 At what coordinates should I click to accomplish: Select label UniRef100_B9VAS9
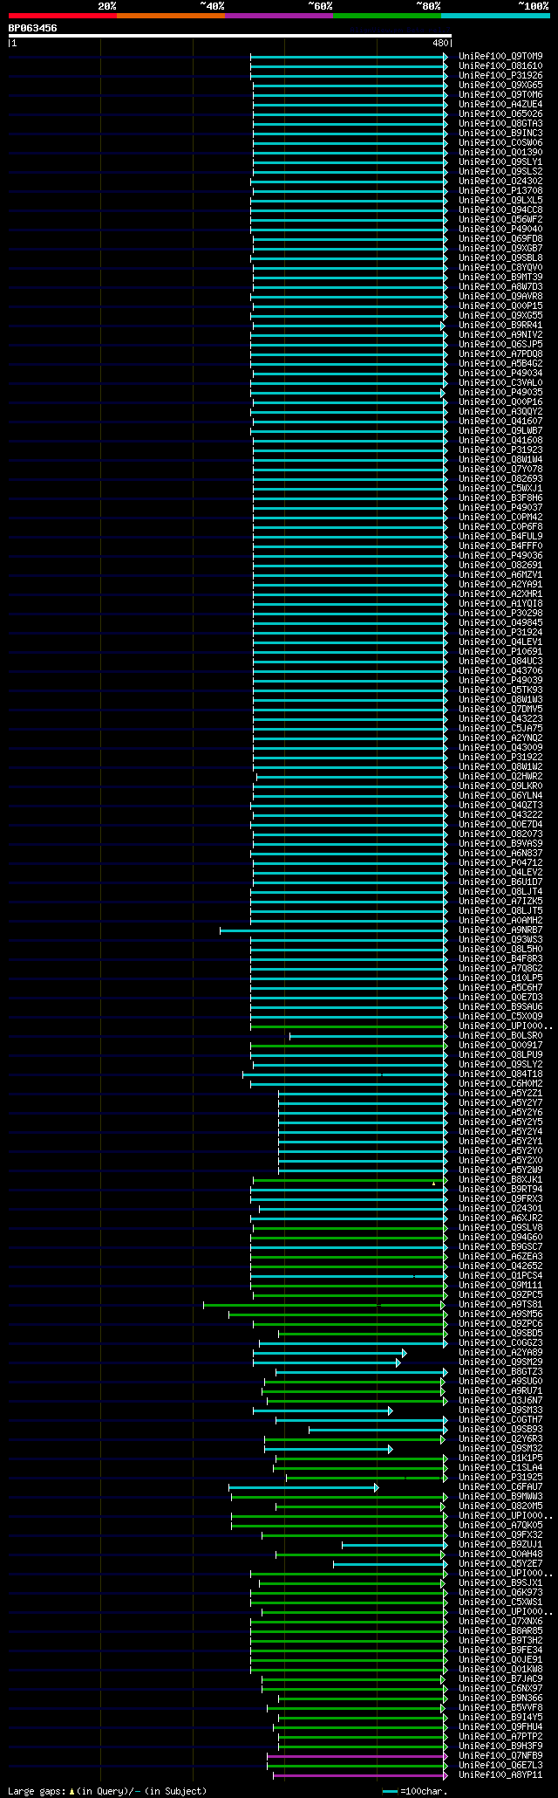point(500,844)
